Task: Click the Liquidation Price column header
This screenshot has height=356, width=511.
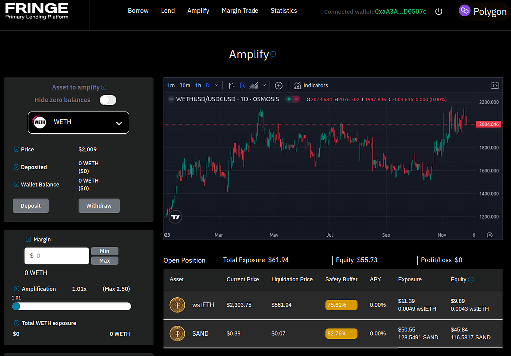Action: click(x=292, y=280)
